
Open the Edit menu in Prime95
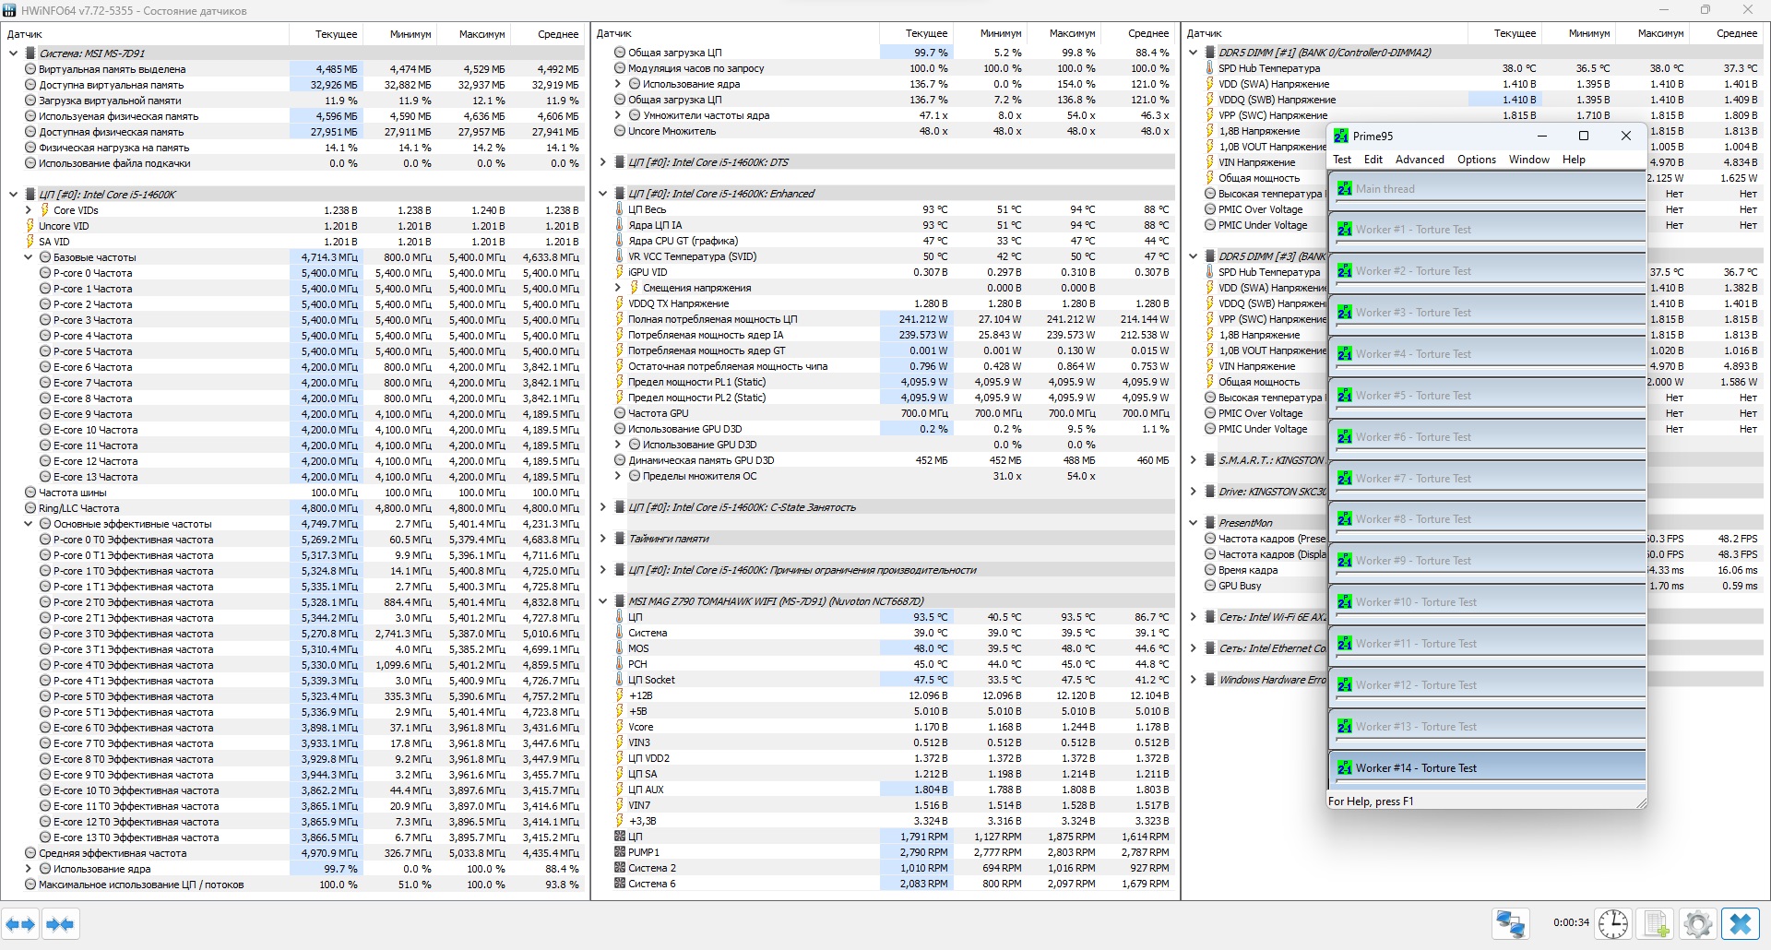(x=1373, y=160)
